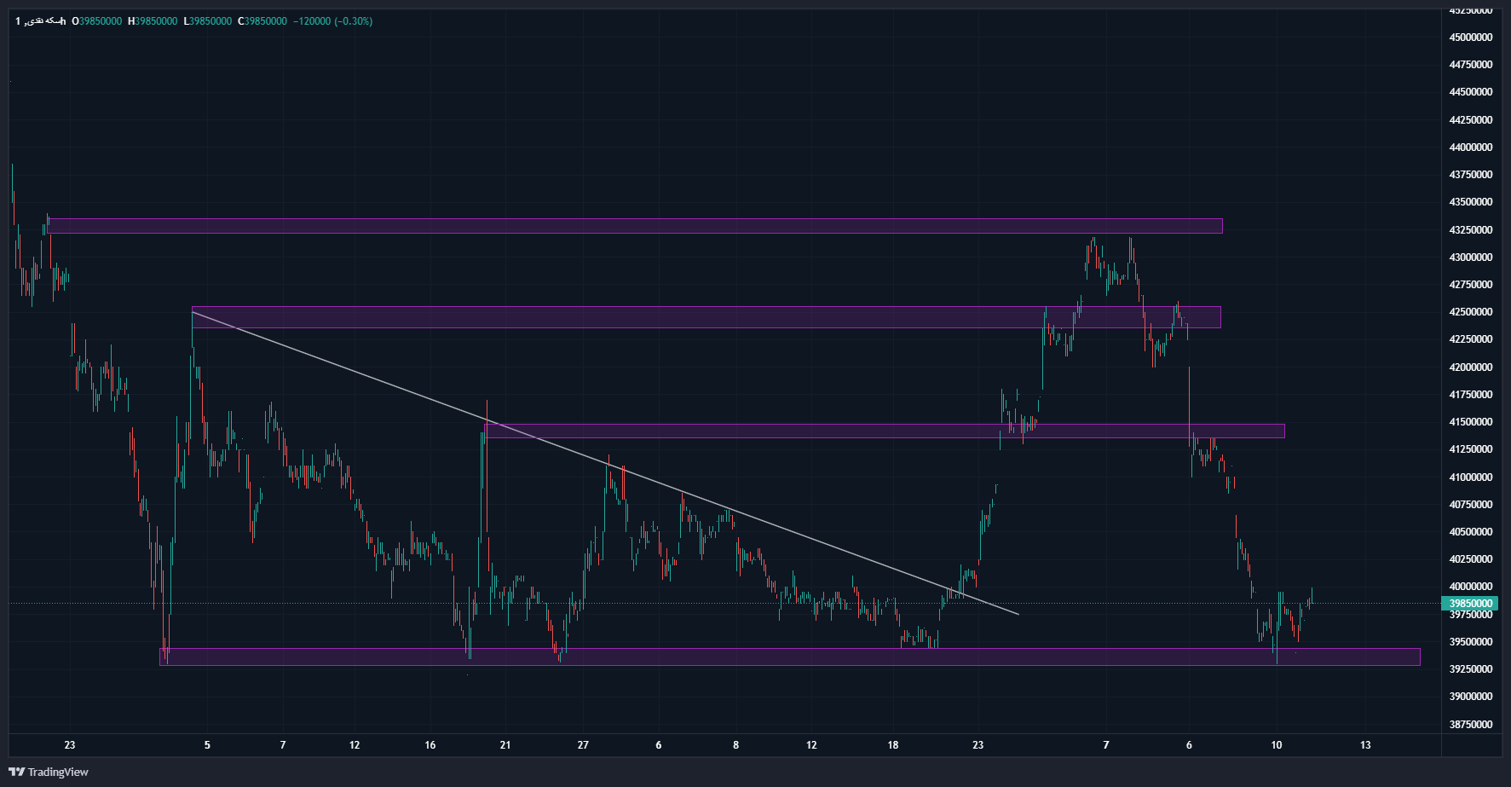Click price axis label 44000000
The height and width of the screenshot is (787, 1511).
point(1471,148)
